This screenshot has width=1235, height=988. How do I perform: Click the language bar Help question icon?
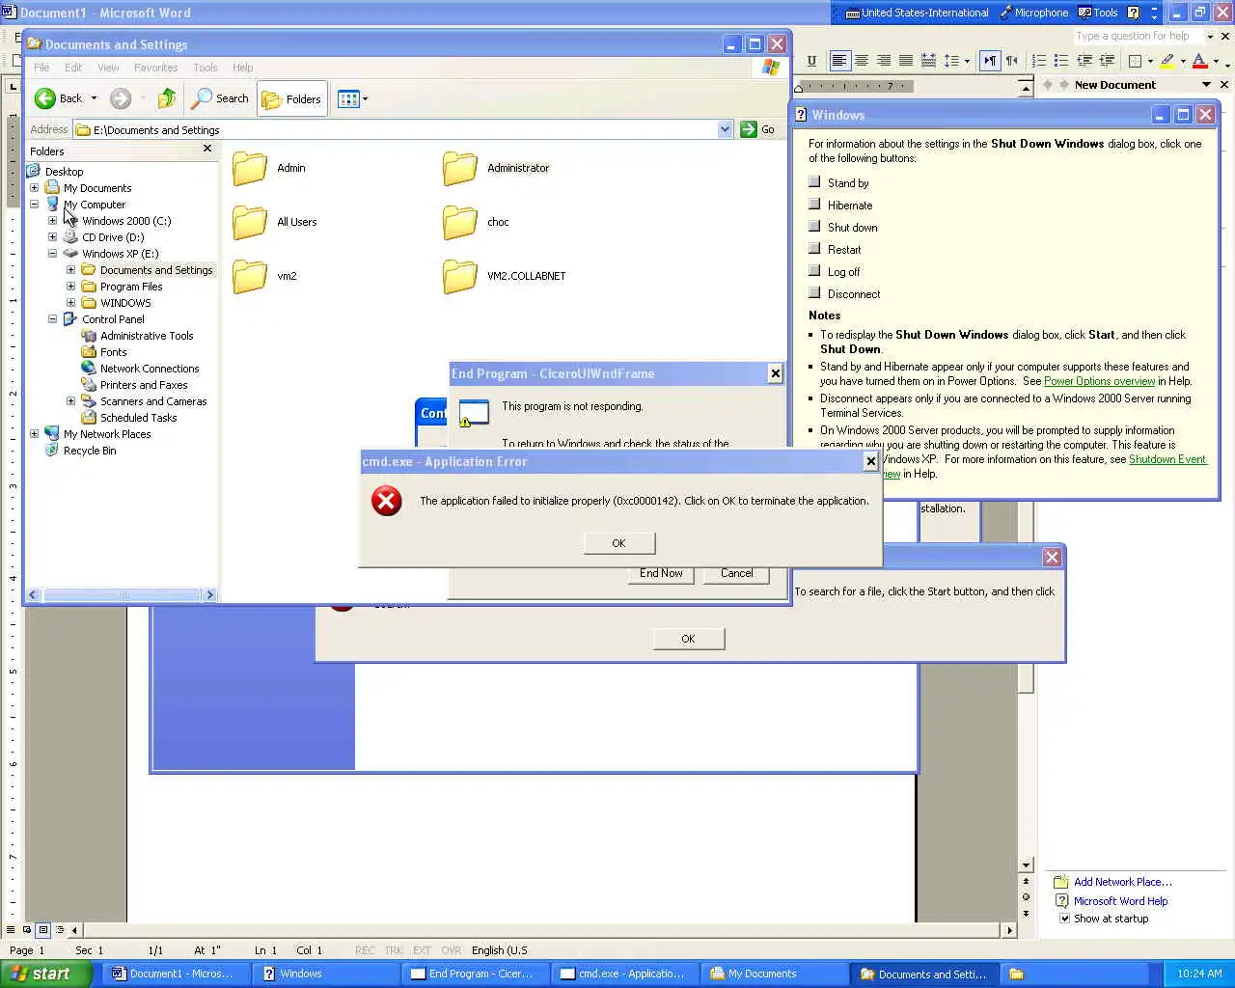point(1133,13)
